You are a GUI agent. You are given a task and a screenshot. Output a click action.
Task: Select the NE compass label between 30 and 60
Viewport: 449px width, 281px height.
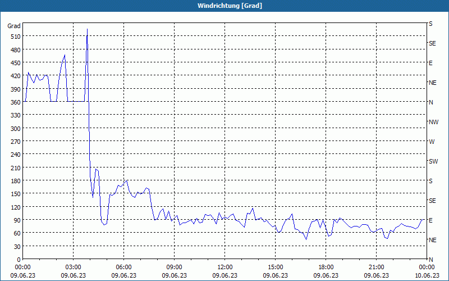[x=433, y=240]
